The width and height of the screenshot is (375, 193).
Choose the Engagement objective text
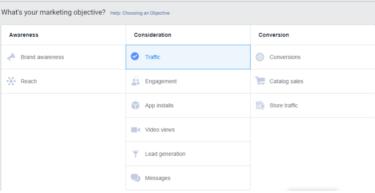click(161, 81)
